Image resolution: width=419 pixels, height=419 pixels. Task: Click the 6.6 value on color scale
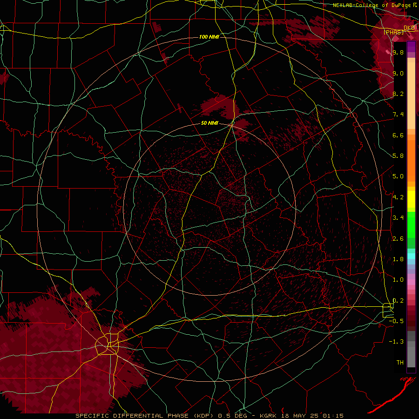click(x=398, y=135)
